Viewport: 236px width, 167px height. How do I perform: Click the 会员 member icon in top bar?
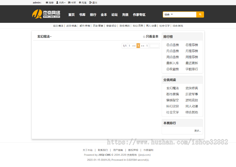tap(57, 2)
